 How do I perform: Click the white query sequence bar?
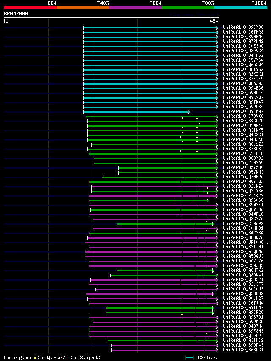pyautogui.click(x=112, y=17)
